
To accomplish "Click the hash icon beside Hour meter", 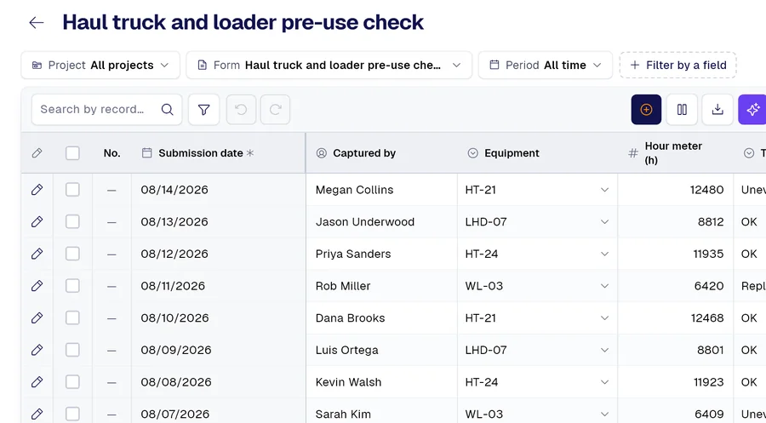I will [633, 153].
